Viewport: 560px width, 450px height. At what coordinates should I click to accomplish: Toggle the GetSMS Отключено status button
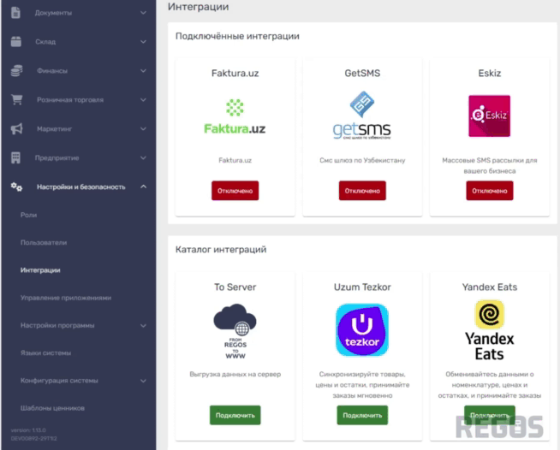tap(361, 191)
